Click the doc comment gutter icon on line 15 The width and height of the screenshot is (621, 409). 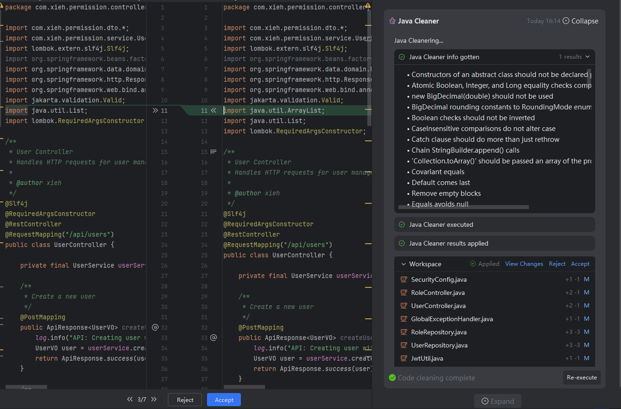point(213,152)
